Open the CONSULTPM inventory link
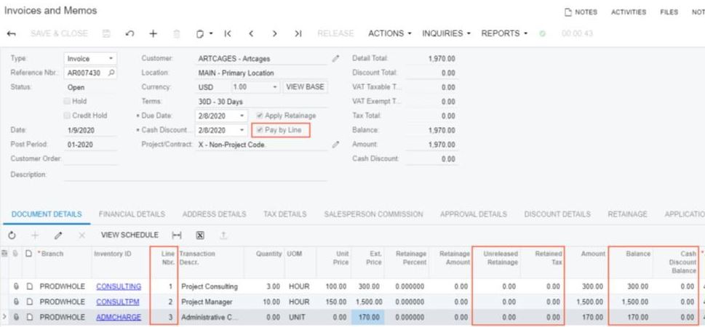The image size is (705, 327). (118, 302)
